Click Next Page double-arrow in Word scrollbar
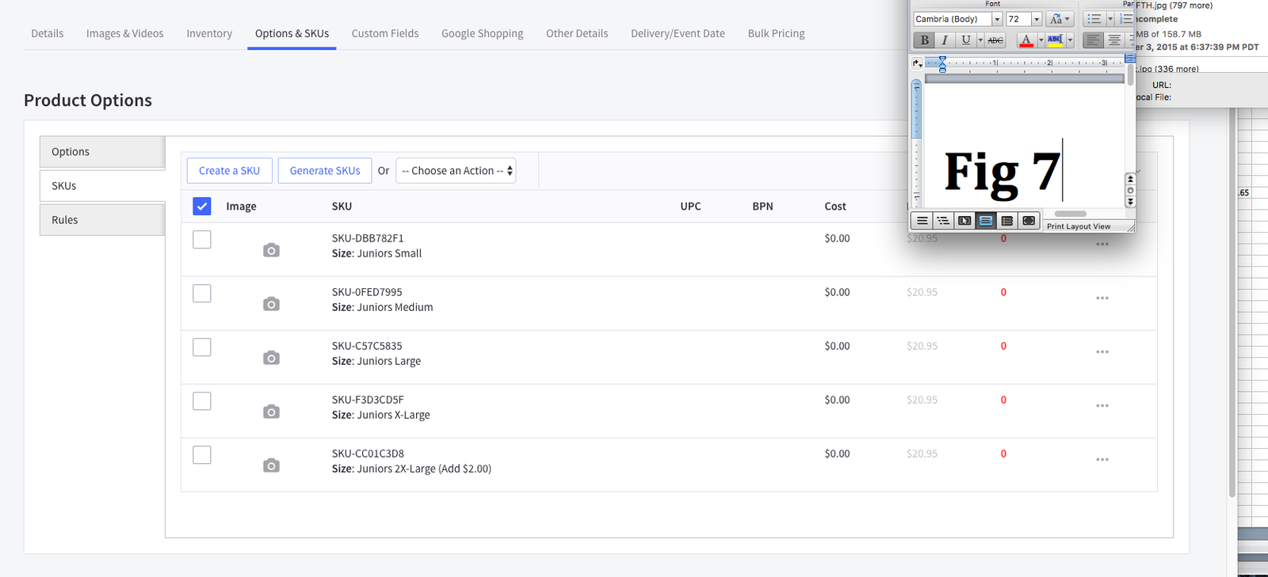The image size is (1268, 577). pos(1130,202)
